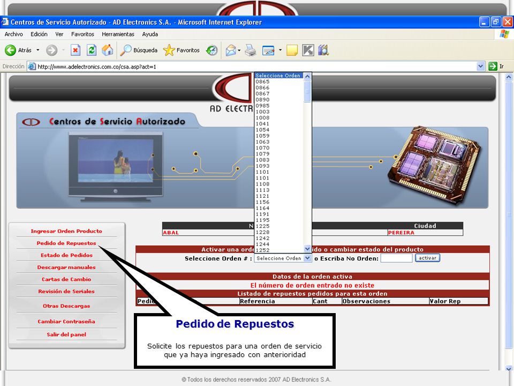Open the mail envelope icon
The width and height of the screenshot is (514, 386).
[x=231, y=50]
